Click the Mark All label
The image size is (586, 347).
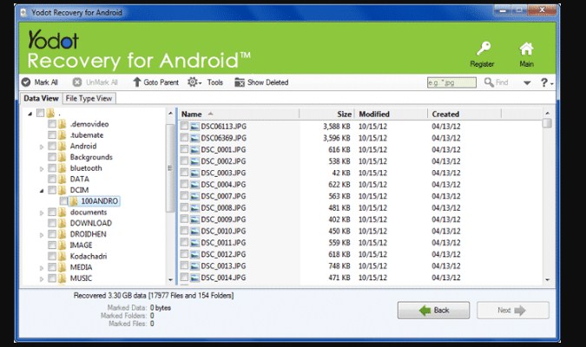coord(46,82)
